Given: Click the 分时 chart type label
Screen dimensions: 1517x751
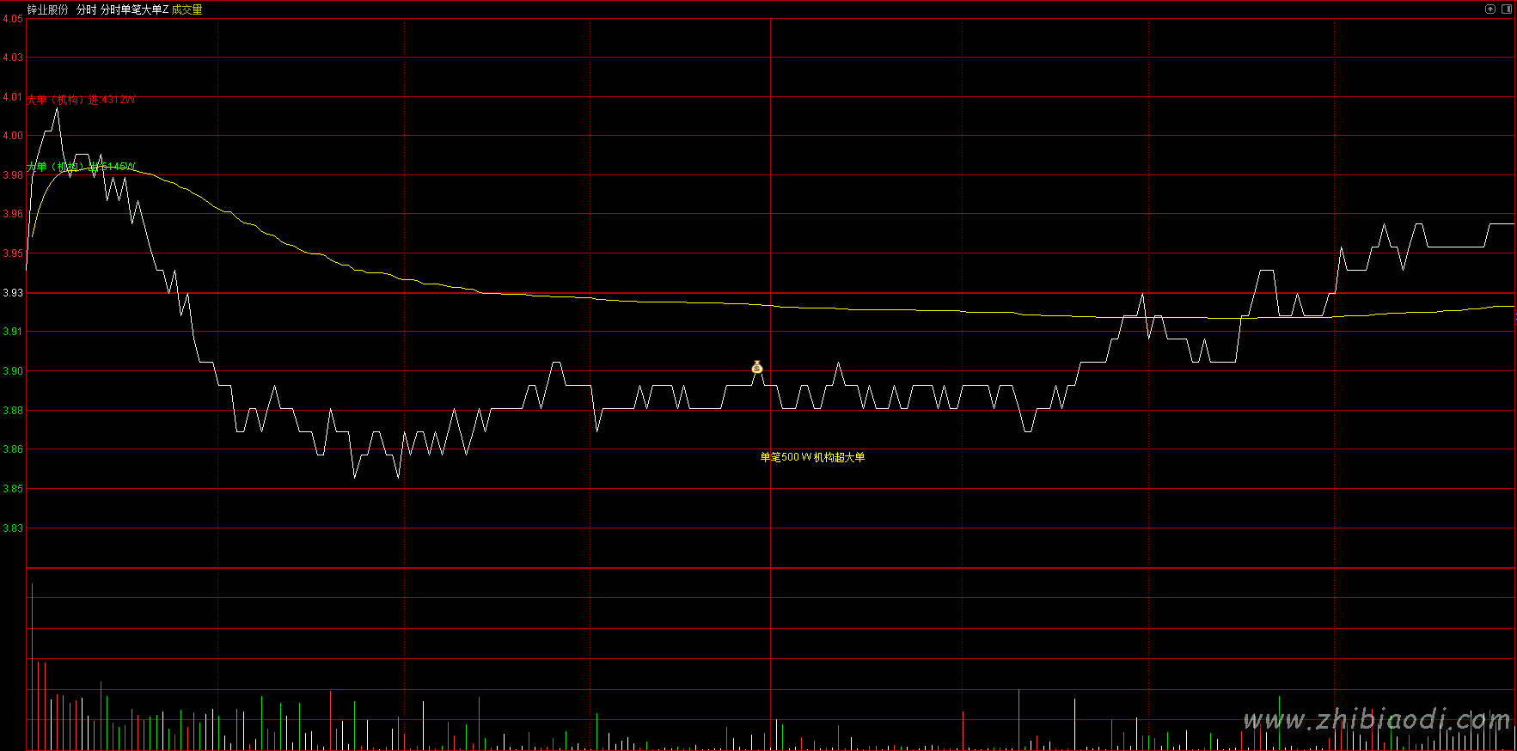Looking at the screenshot, I should pyautogui.click(x=86, y=9).
